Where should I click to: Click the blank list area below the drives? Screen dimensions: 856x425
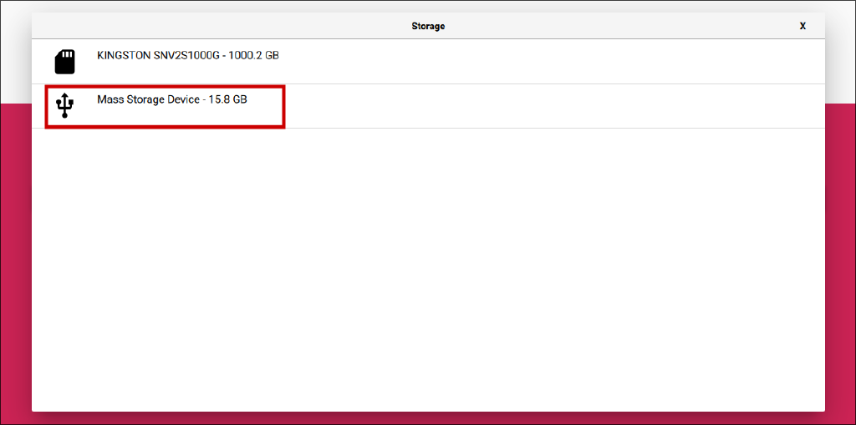point(428,267)
